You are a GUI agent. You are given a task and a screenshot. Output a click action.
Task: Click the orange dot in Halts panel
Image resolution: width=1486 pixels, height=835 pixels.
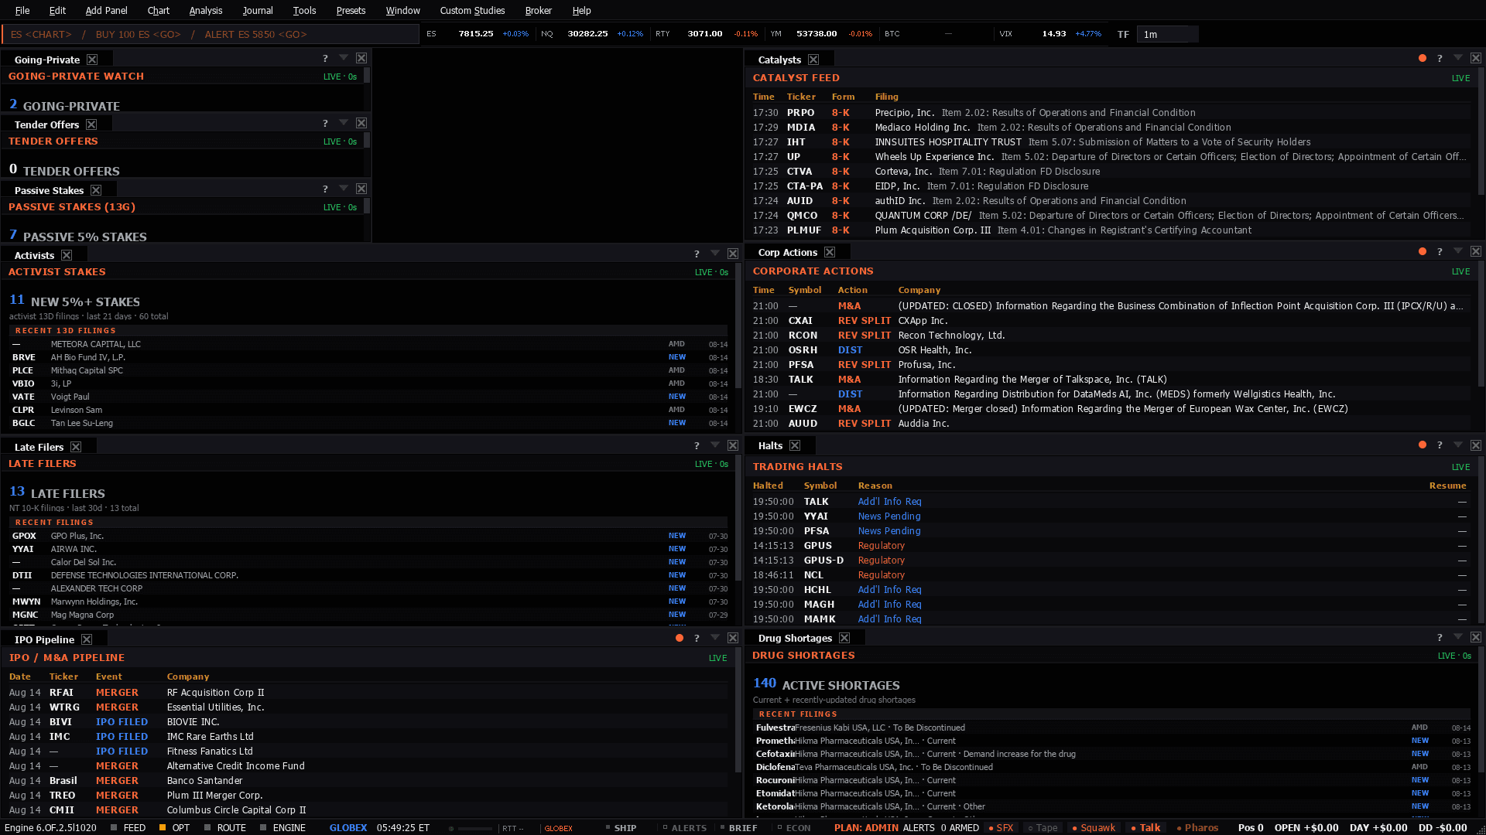(1423, 445)
